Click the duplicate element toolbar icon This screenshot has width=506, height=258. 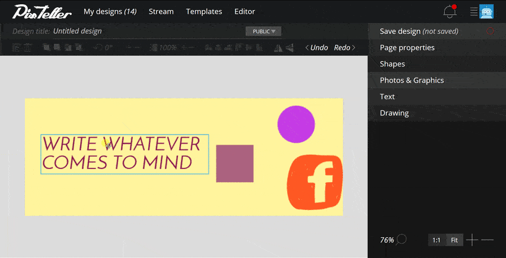pyautogui.click(x=16, y=47)
